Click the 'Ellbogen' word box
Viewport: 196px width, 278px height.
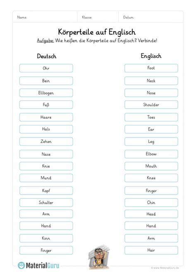coord(46,93)
